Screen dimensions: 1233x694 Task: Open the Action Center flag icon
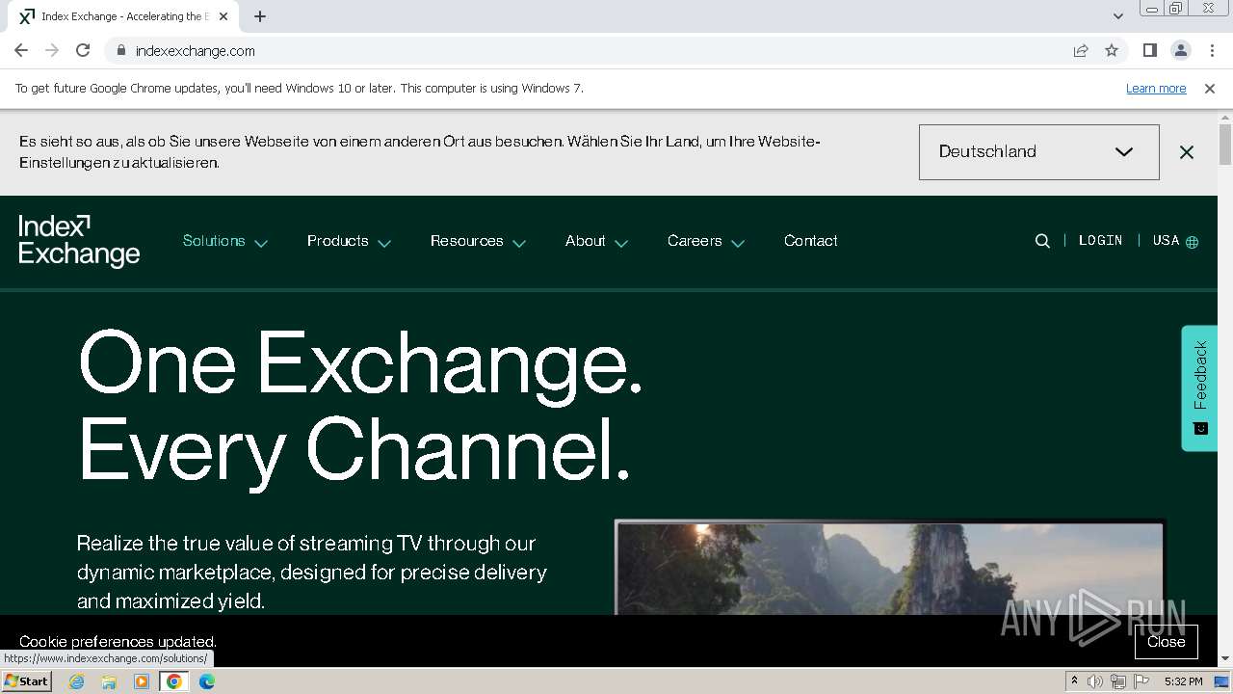coord(1141,681)
